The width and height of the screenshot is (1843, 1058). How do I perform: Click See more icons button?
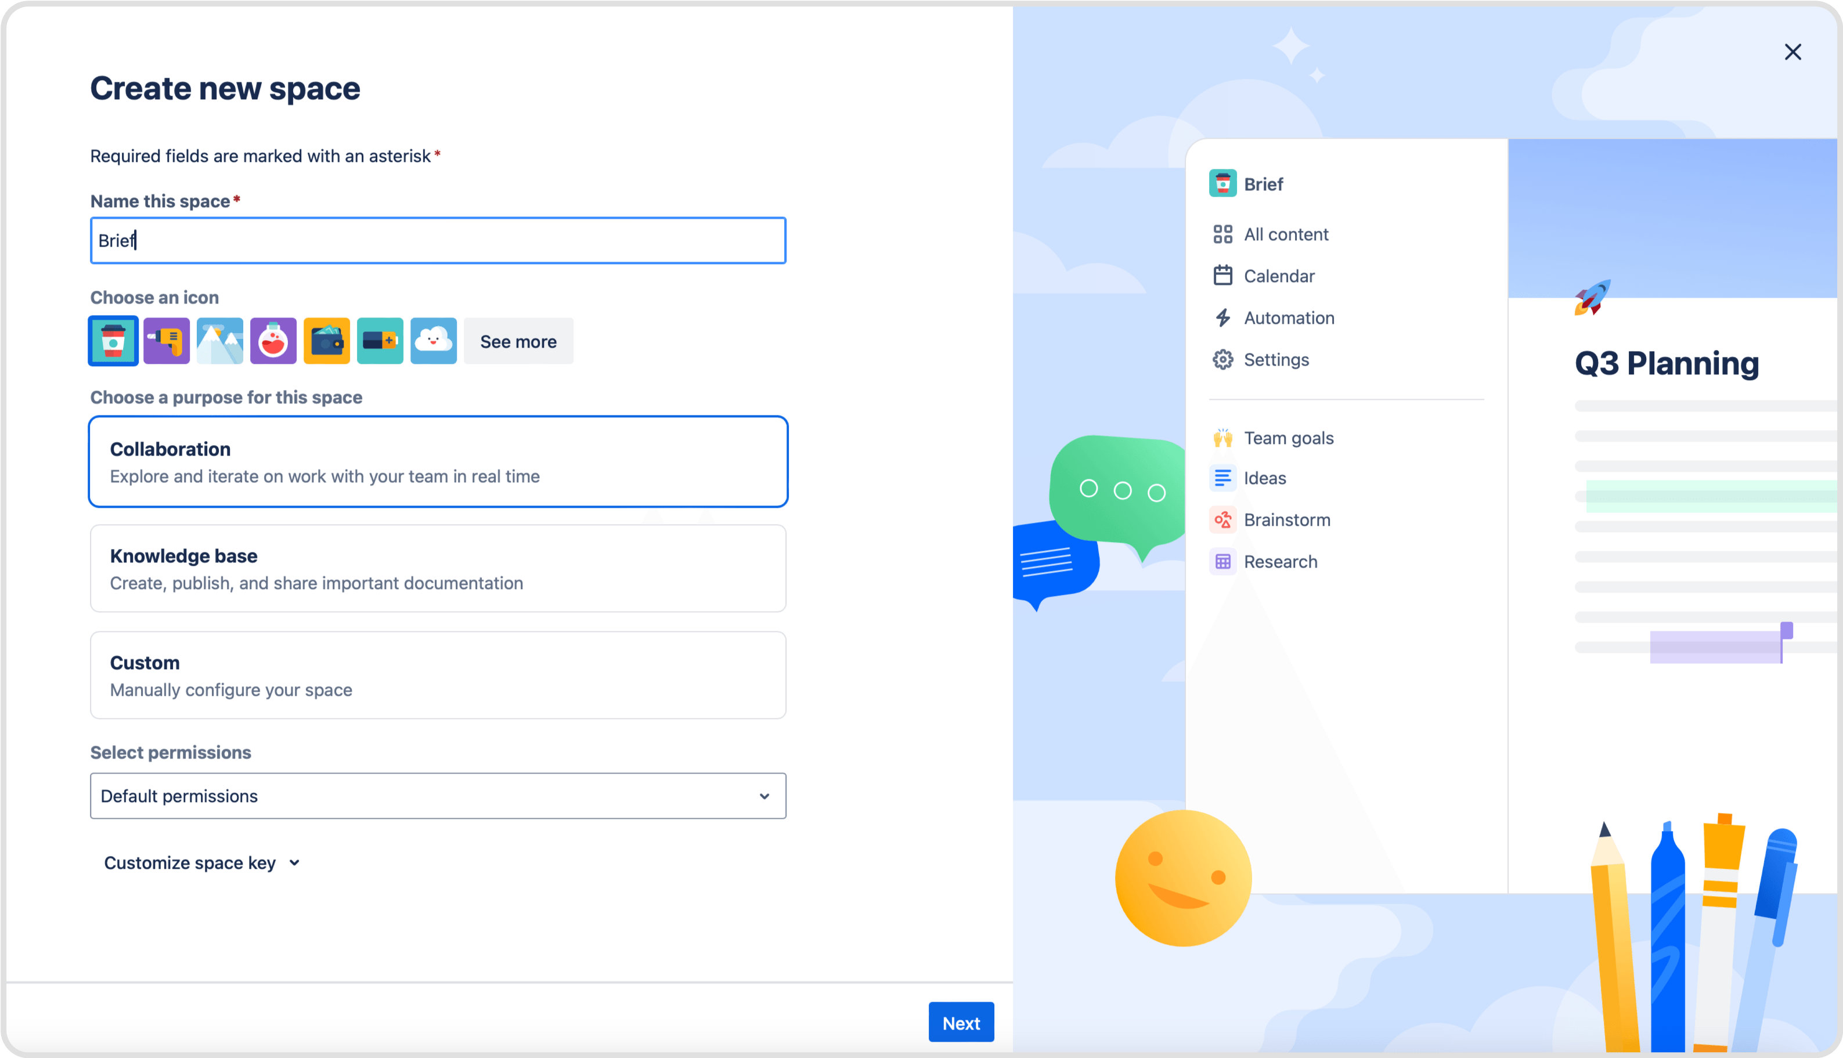(x=518, y=341)
